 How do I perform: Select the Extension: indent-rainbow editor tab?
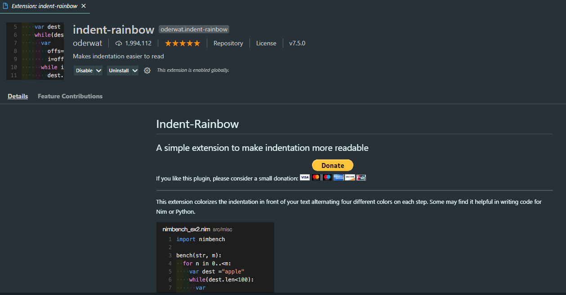click(45, 6)
